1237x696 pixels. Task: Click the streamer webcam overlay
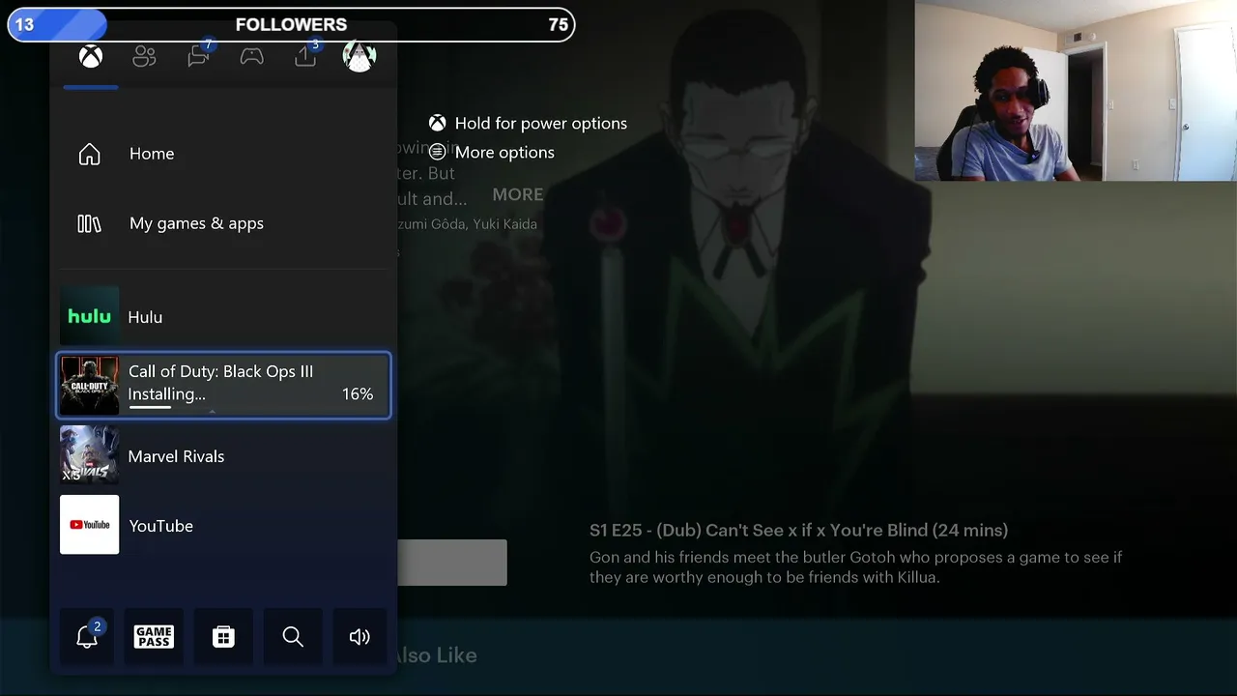(x=1076, y=91)
